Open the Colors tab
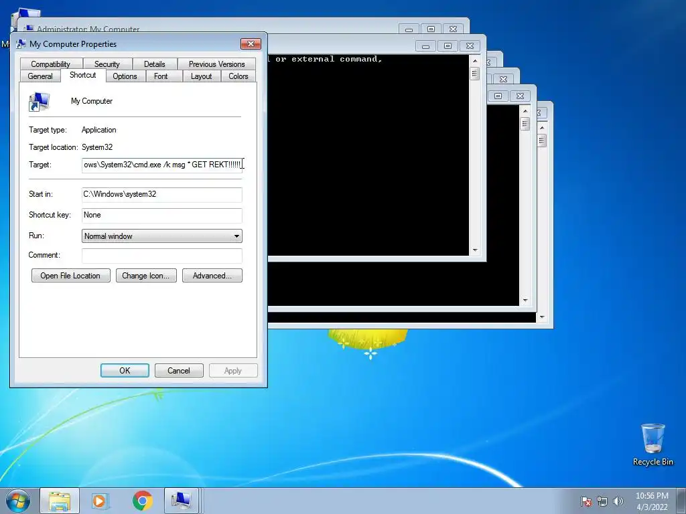The height and width of the screenshot is (514, 686). click(238, 76)
